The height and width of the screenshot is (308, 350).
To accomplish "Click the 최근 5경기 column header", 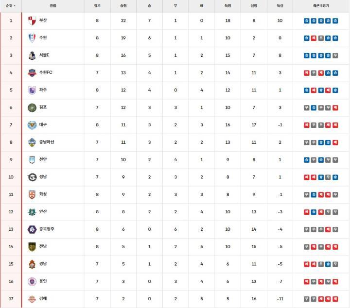I will point(321,6).
